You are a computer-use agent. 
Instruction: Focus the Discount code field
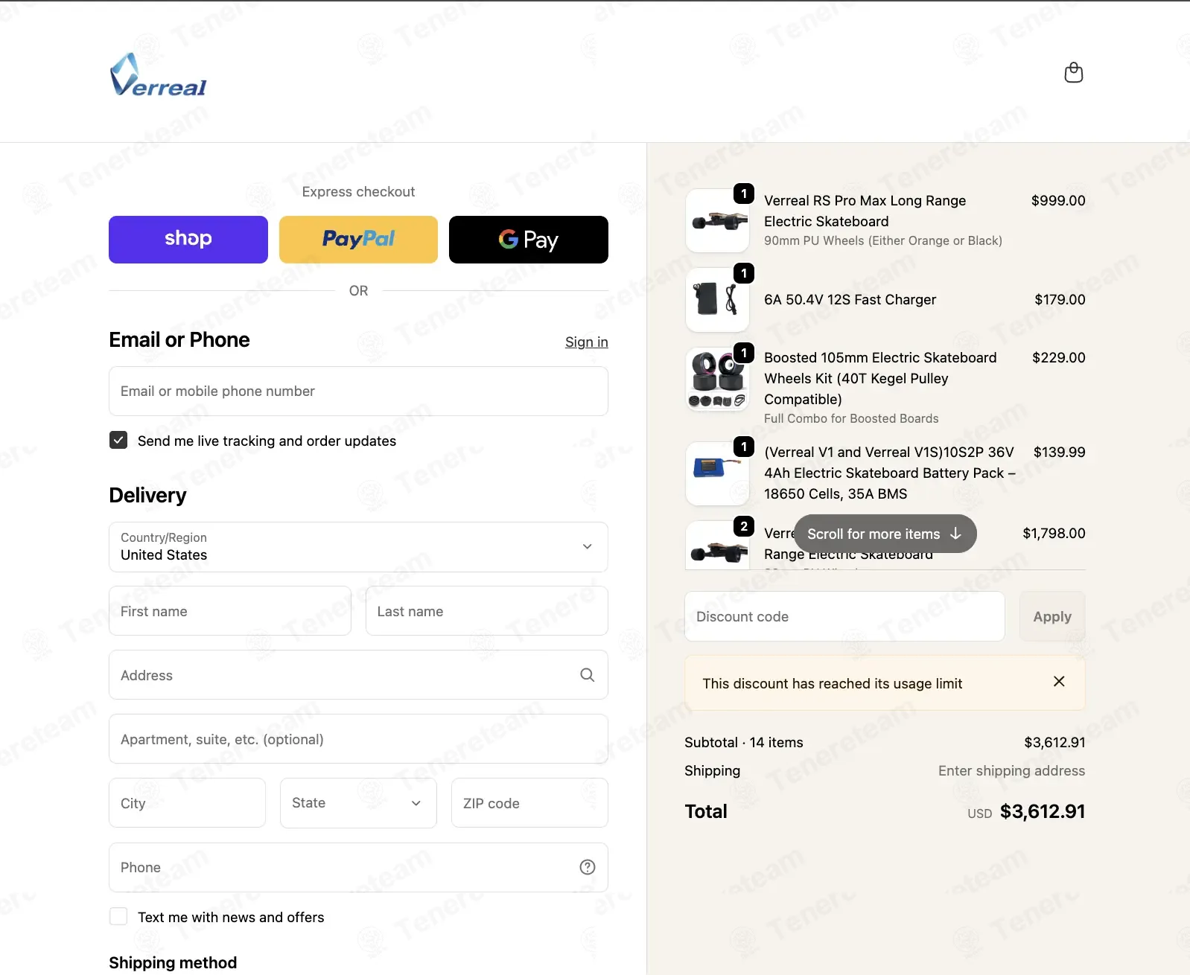coord(844,616)
